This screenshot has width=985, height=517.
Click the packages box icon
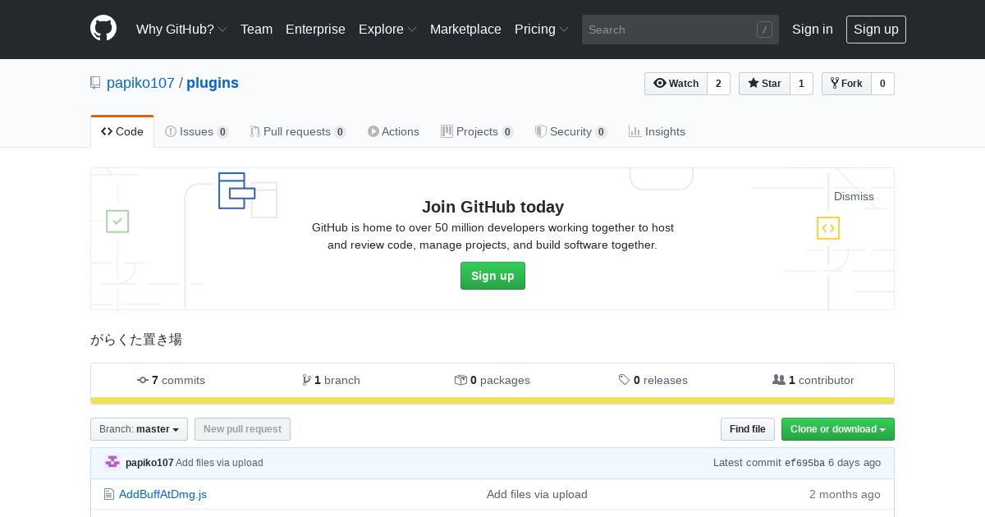[460, 380]
